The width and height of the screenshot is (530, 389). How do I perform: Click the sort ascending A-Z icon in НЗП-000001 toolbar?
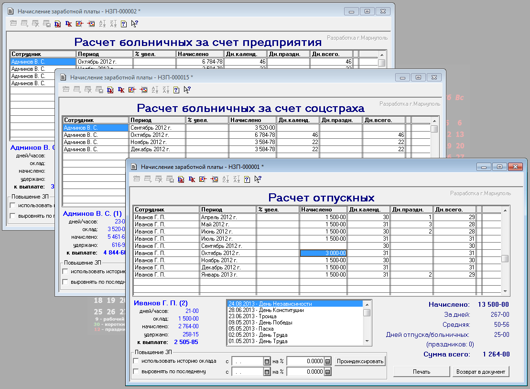click(x=226, y=179)
